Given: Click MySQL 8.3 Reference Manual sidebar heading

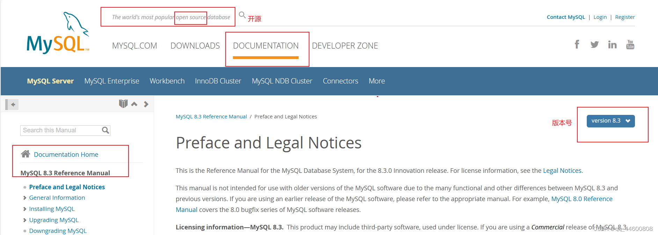Looking at the screenshot, I should click(x=65, y=173).
